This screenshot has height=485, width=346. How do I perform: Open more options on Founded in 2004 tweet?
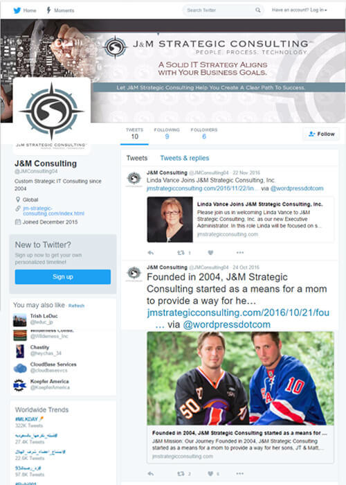pos(240,473)
